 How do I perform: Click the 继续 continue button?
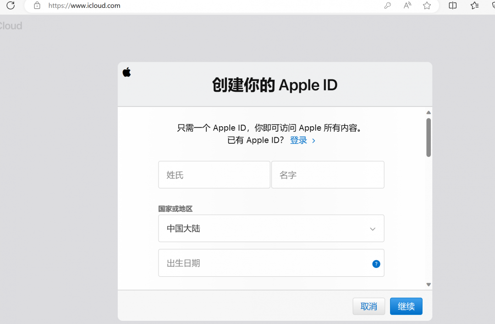[x=406, y=306]
